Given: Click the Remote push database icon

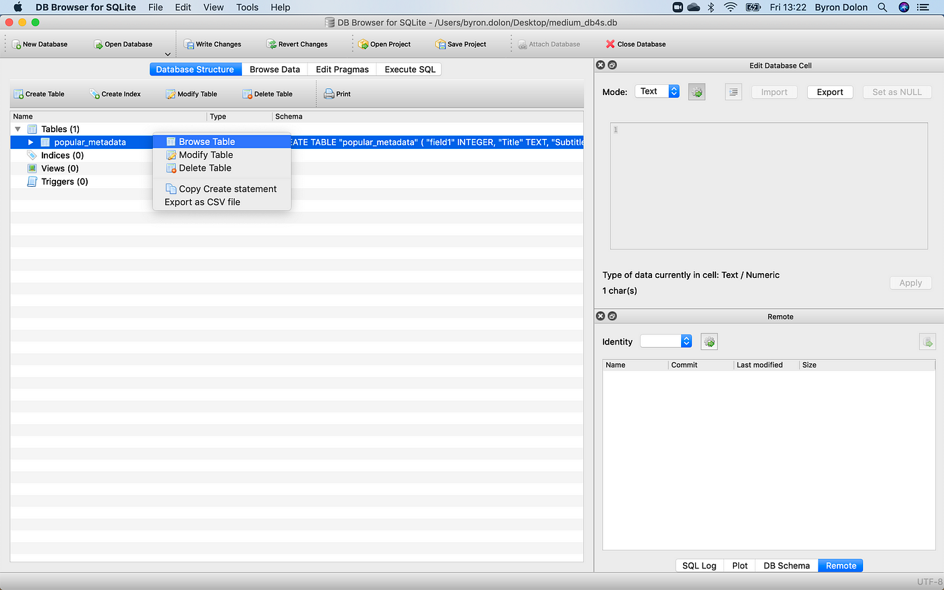Looking at the screenshot, I should point(927,342).
